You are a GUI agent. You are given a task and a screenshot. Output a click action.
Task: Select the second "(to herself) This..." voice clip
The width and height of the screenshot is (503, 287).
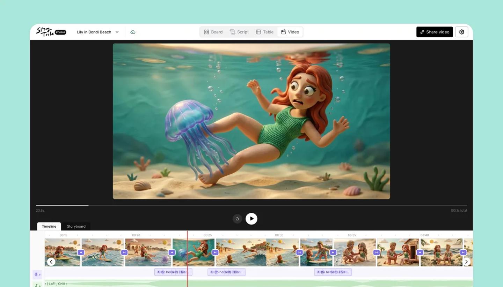[x=226, y=272]
